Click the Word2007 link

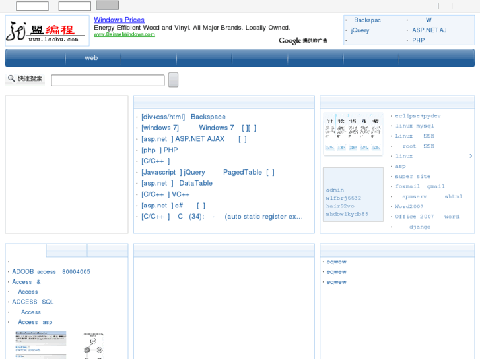[x=409, y=207]
